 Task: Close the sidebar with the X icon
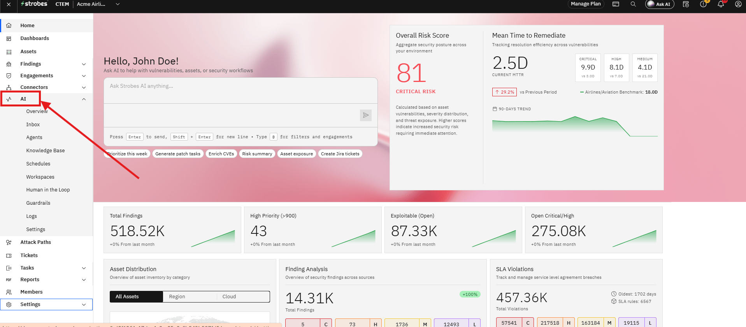pos(9,4)
